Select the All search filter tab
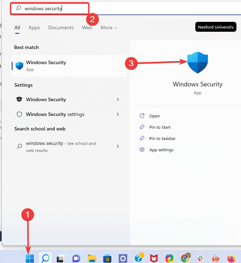 pyautogui.click(x=17, y=27)
